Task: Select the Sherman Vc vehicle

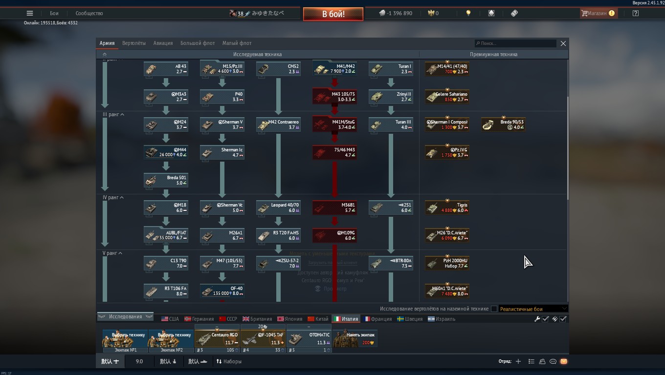Action: coord(222,208)
